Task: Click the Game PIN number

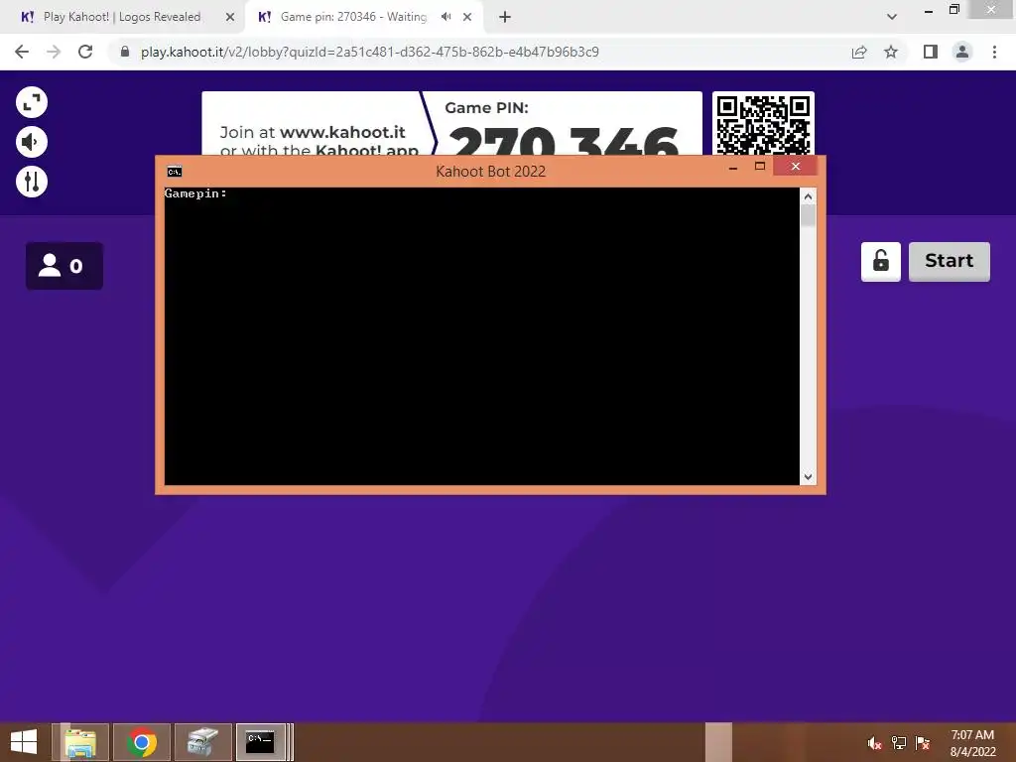Action: coord(564,139)
